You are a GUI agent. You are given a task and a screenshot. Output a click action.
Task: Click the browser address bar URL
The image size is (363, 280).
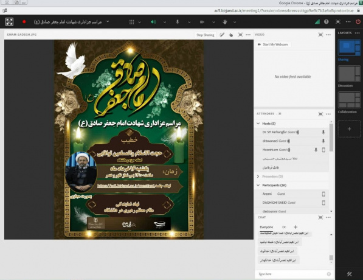[284, 11]
